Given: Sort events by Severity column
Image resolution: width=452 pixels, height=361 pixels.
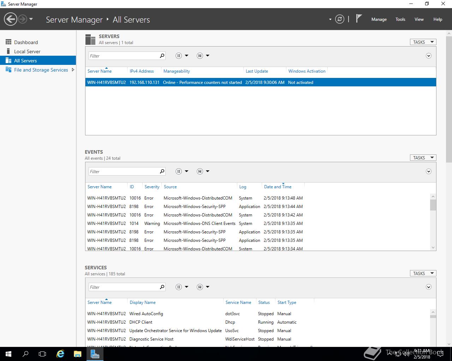Looking at the screenshot, I should [x=152, y=187].
